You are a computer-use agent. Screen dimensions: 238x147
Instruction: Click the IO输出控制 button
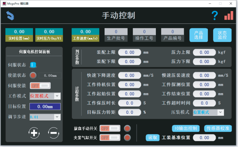coord(186,128)
